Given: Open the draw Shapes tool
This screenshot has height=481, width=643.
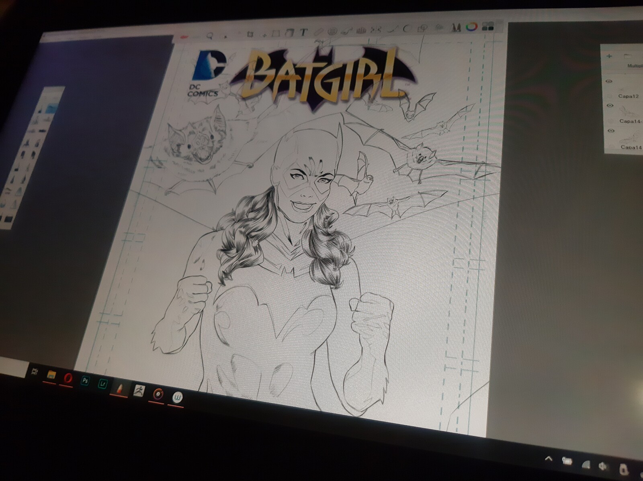Looking at the screenshot, I should [422, 28].
